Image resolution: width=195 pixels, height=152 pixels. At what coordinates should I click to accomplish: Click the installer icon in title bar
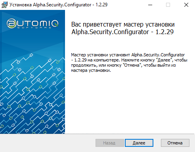click(4, 5)
